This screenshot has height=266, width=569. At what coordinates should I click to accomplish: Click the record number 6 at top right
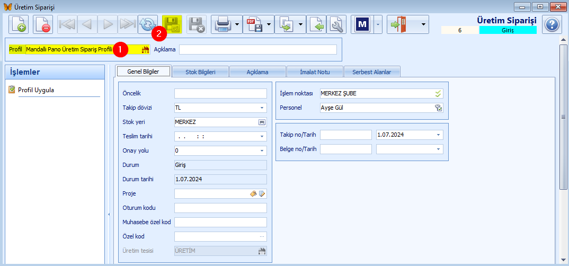pyautogui.click(x=460, y=31)
